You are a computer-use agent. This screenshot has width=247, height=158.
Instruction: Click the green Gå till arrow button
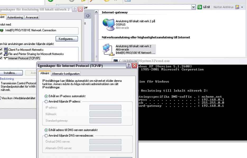point(200,7)
